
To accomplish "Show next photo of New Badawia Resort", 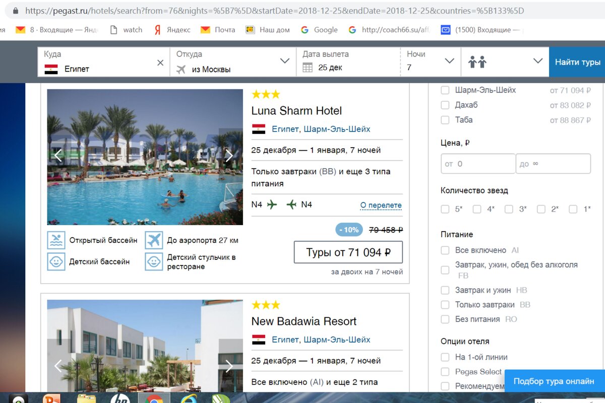I will pos(229,366).
